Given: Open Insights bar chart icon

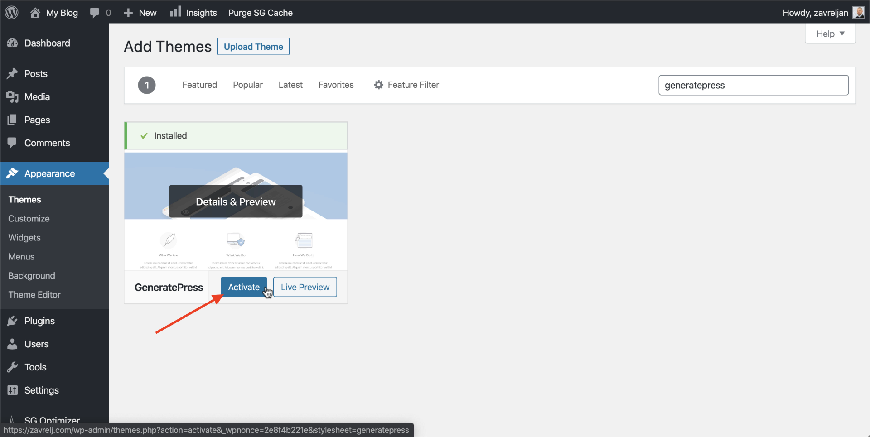Looking at the screenshot, I should pos(175,12).
